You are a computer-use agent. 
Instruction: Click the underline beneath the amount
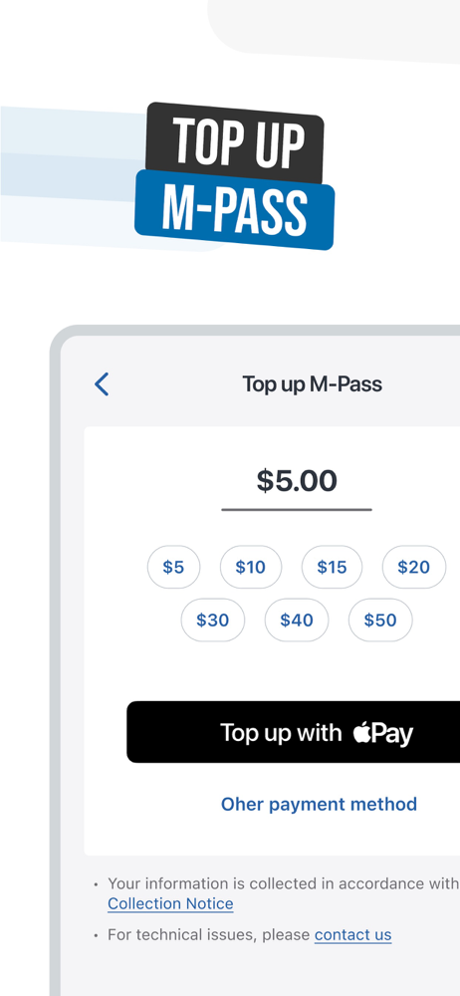(297, 509)
